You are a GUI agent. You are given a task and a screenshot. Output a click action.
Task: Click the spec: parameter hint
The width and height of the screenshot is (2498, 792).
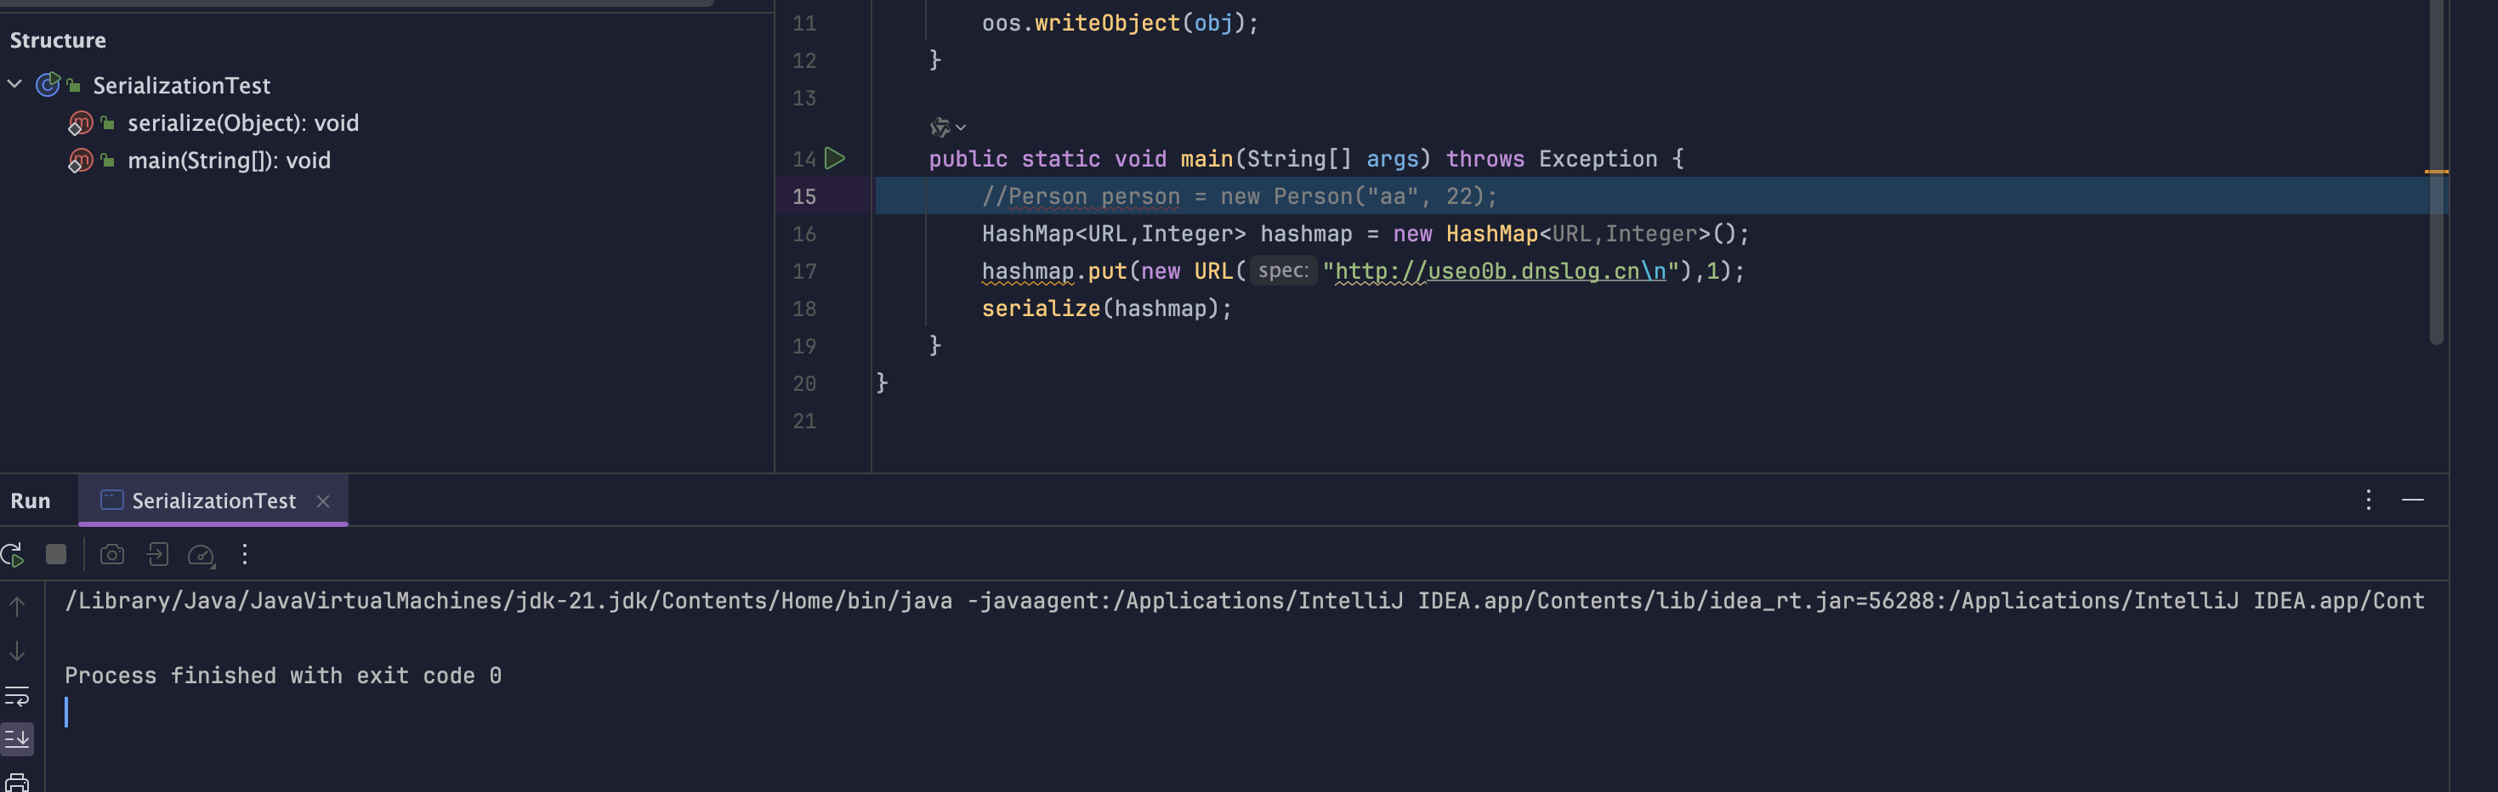tap(1283, 270)
